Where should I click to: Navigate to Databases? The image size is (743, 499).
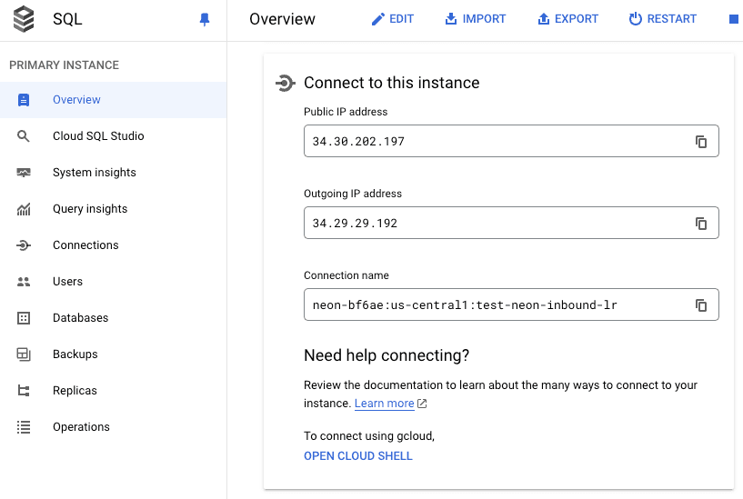pyautogui.click(x=80, y=318)
